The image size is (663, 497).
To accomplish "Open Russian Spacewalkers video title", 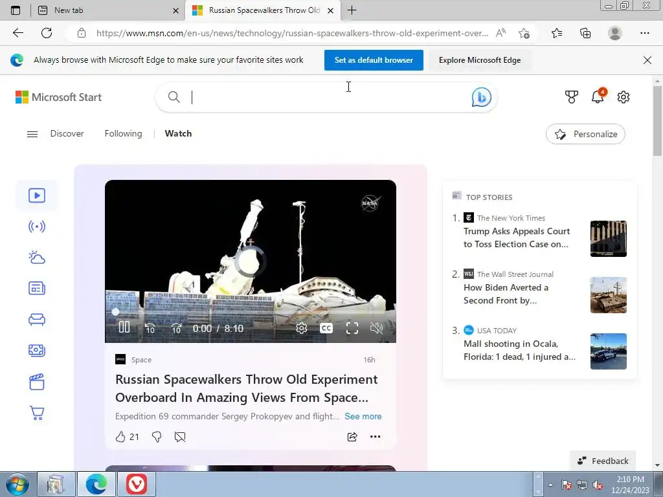I will click(246, 388).
